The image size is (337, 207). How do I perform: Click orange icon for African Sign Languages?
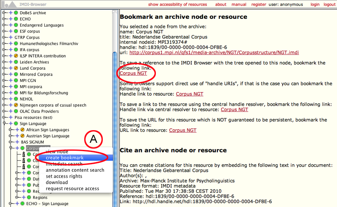click(22, 130)
